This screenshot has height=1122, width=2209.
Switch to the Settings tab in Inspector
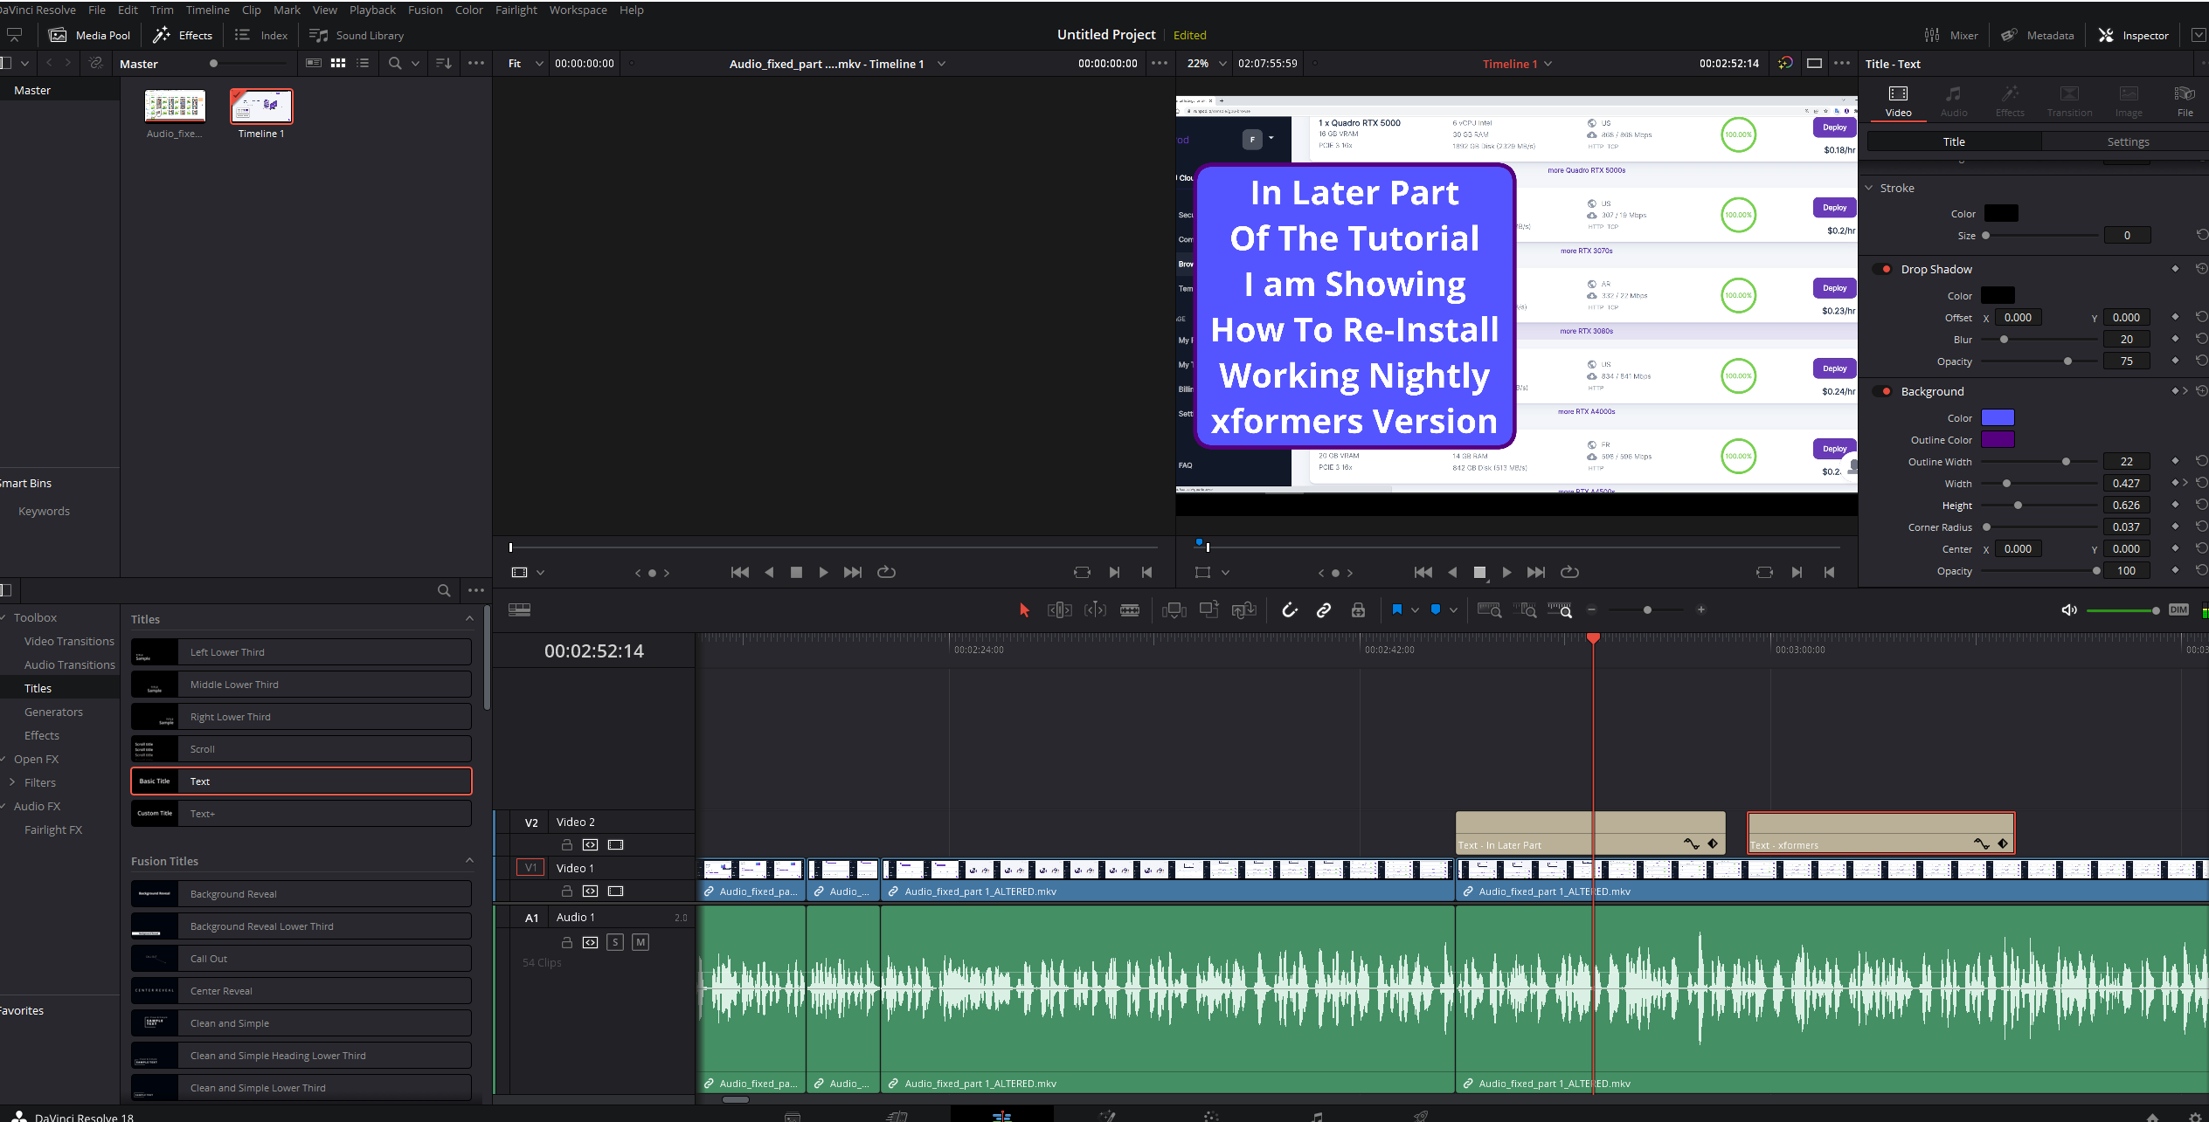point(2127,141)
